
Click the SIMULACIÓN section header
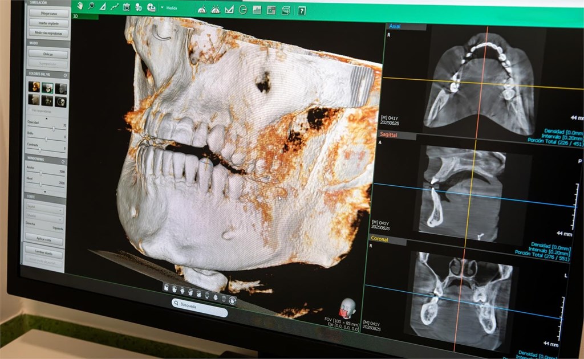(39, 3)
